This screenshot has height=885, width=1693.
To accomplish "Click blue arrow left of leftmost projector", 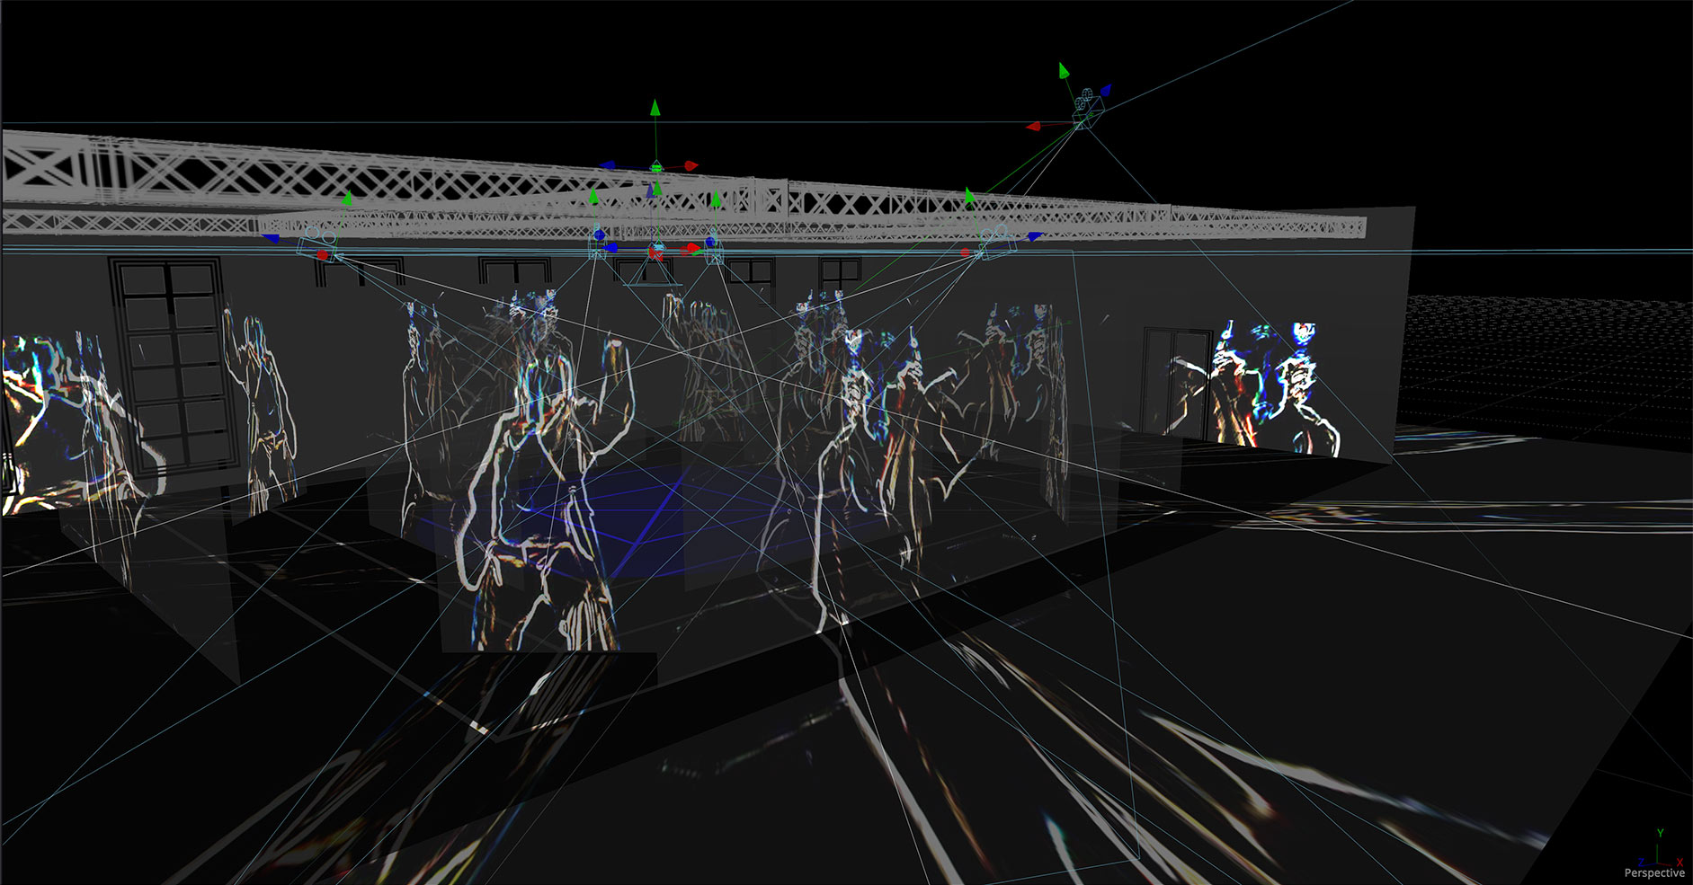I will pyautogui.click(x=271, y=238).
